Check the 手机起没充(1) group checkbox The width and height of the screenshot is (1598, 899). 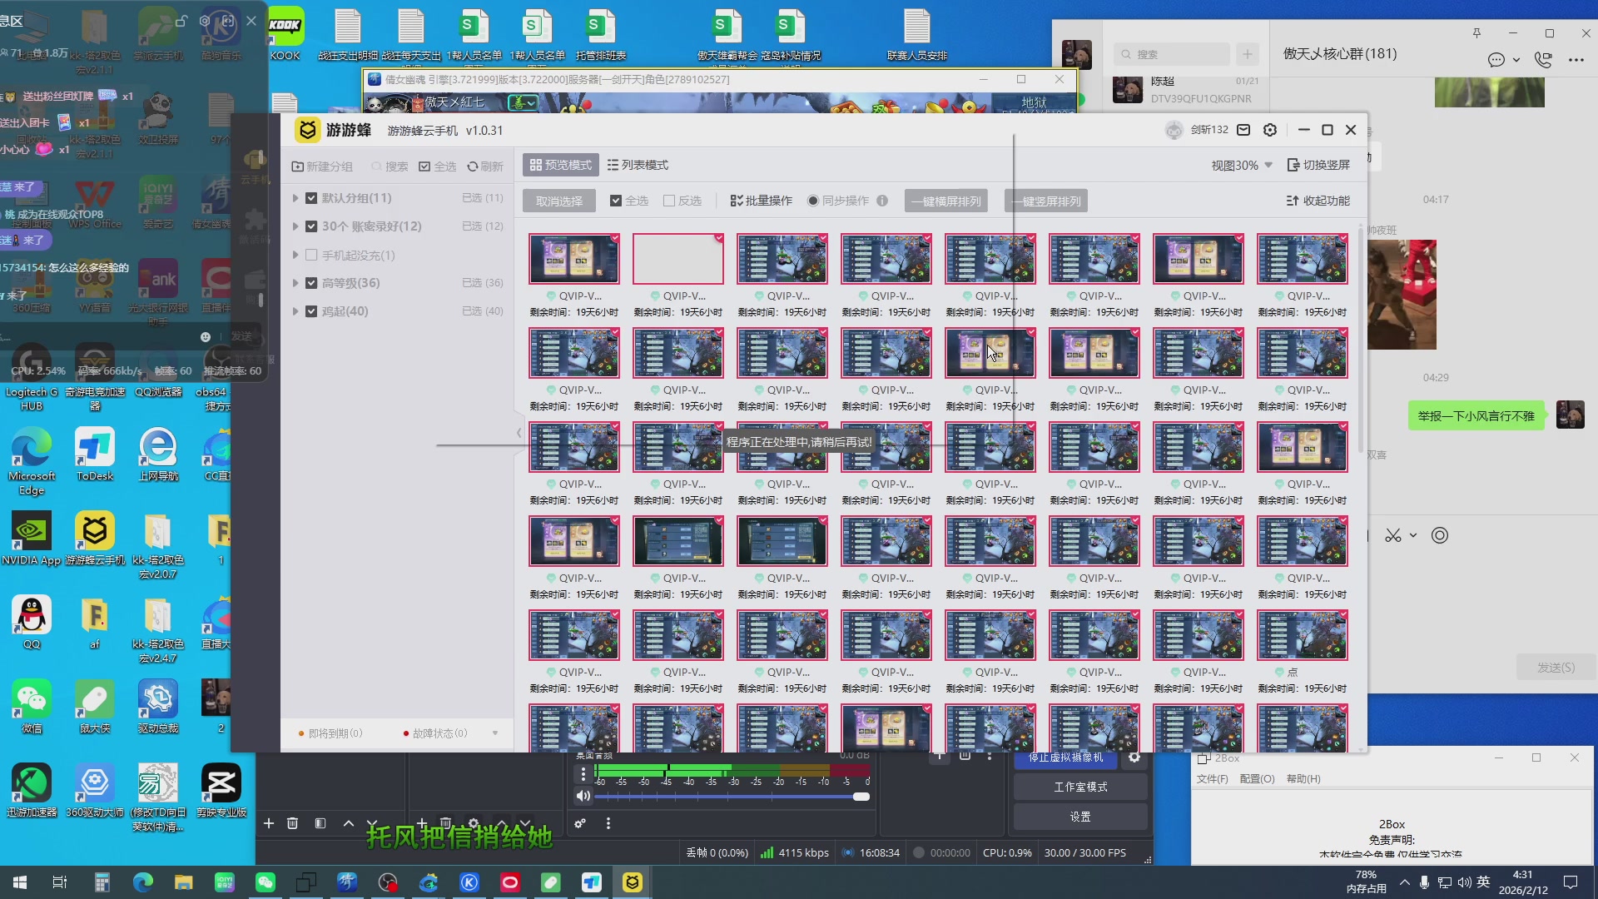coord(311,255)
